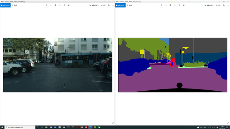Viewport: 230px width, 129px height.
Task: Click the Windows taskbar search box
Action: pyautogui.click(x=20, y=128)
